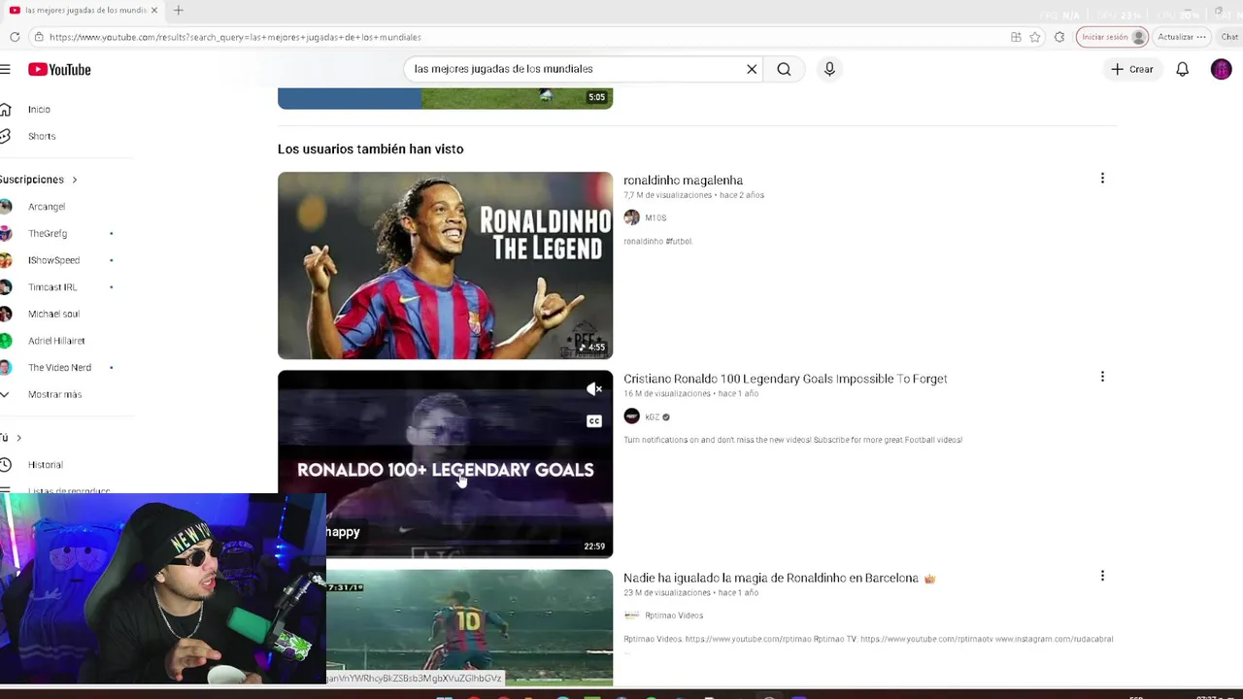Viewport: 1243px width, 699px height.
Task: Open The Video Nerd subscription
Action: coord(58,367)
